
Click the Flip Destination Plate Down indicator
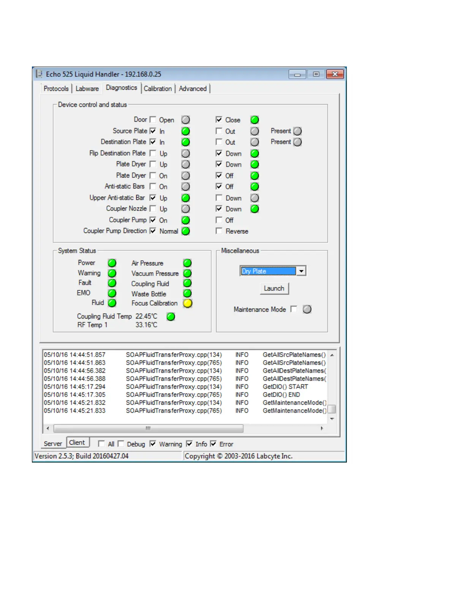[x=255, y=153]
